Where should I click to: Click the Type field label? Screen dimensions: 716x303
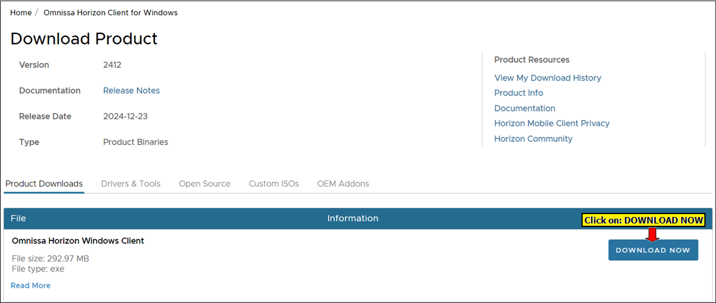tap(29, 142)
